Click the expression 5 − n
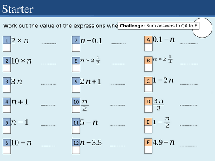 (x=89, y=122)
